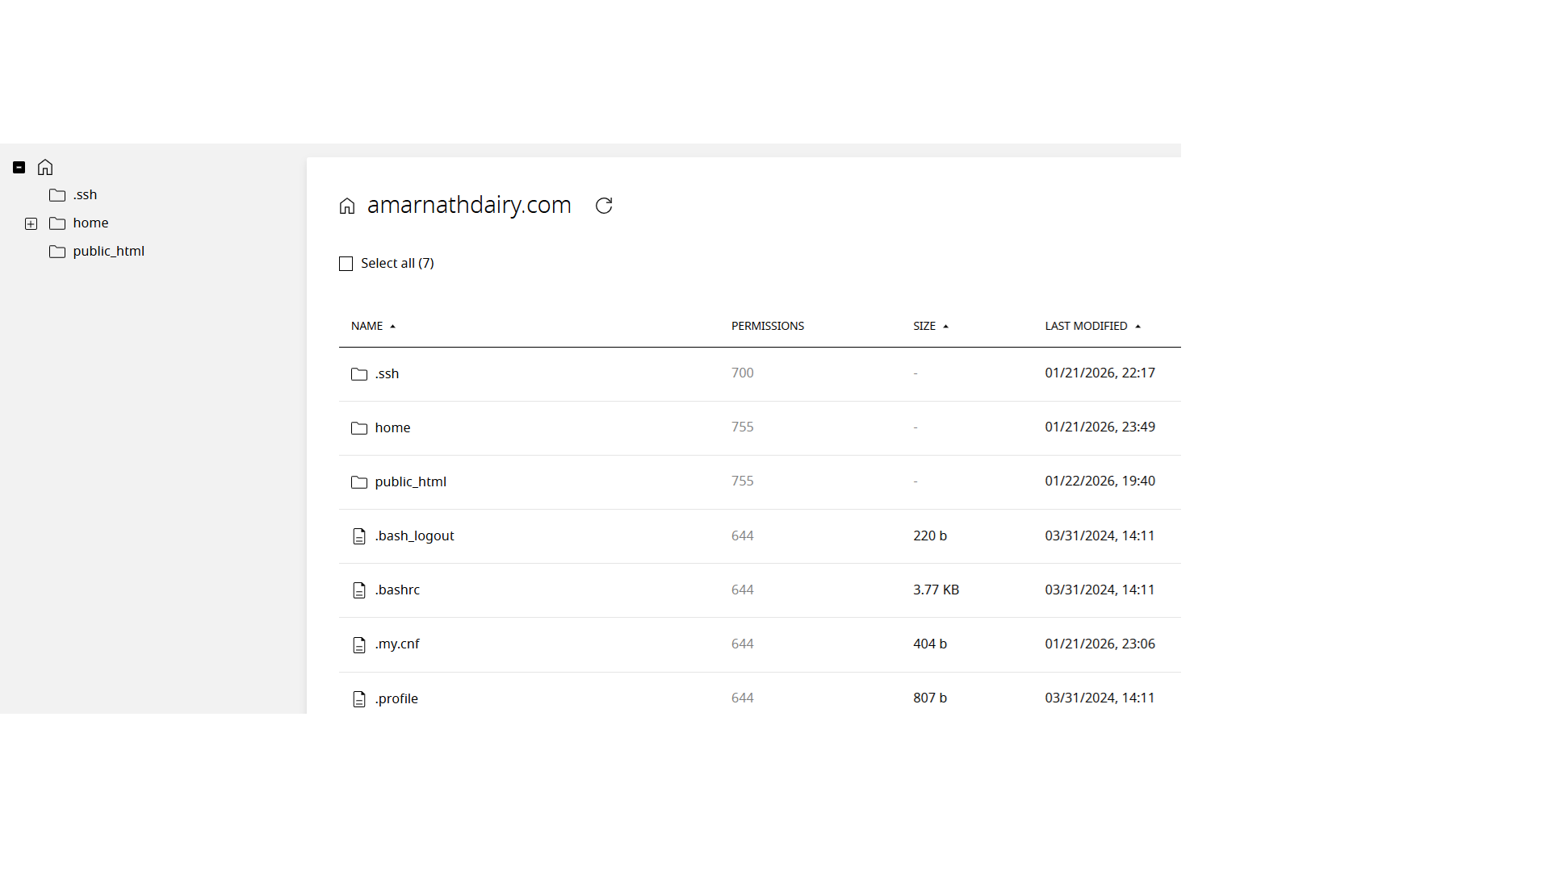Select .ssh in the sidebar tree

[85, 195]
